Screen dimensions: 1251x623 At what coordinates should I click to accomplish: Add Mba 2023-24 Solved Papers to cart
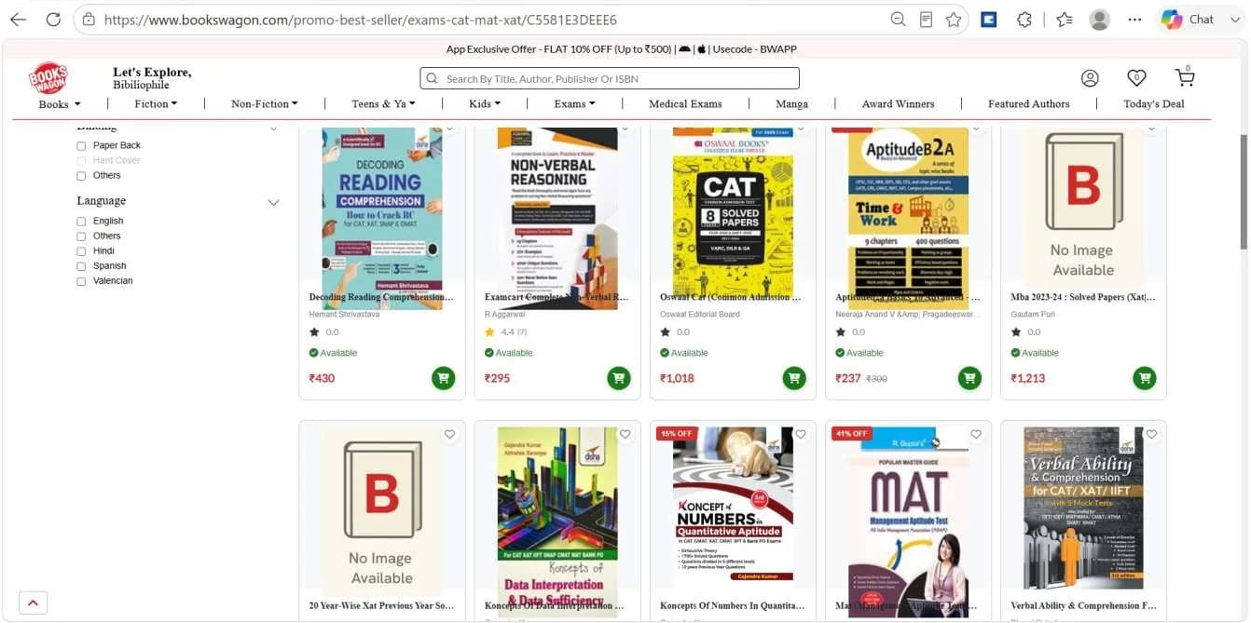click(x=1145, y=378)
